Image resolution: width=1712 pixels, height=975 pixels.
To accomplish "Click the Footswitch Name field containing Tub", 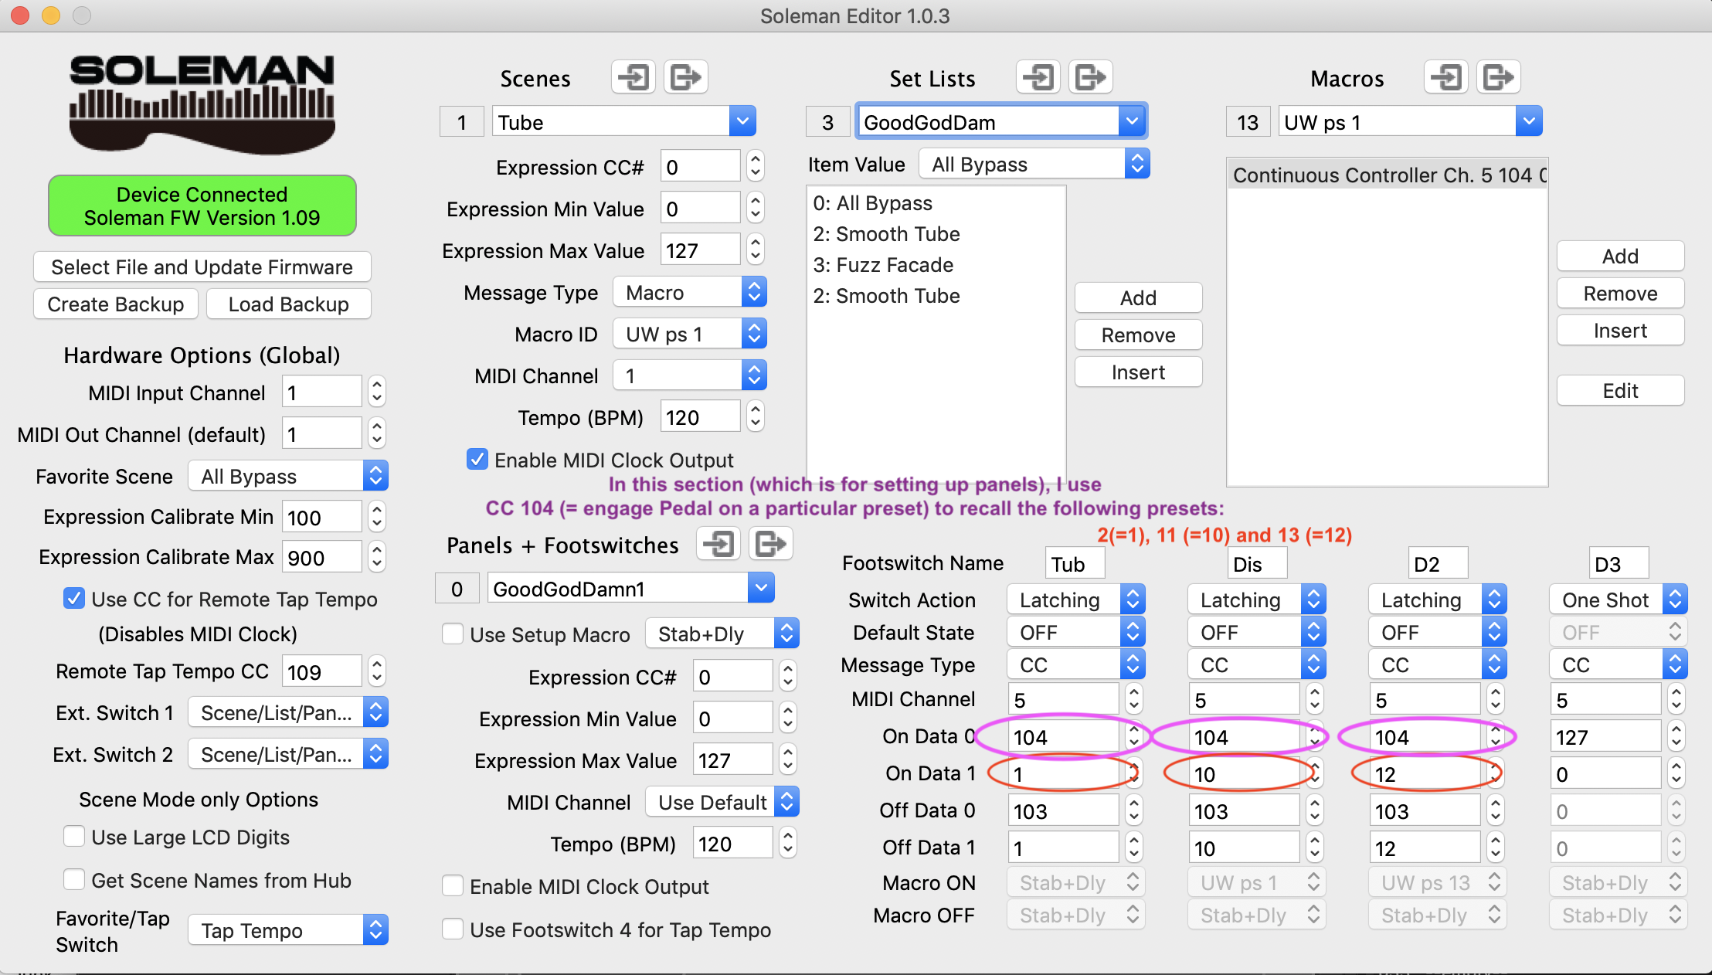I will pyautogui.click(x=1075, y=563).
